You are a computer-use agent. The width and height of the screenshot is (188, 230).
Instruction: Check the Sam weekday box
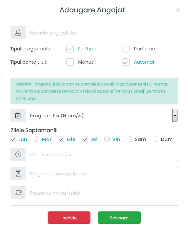tap(130, 139)
